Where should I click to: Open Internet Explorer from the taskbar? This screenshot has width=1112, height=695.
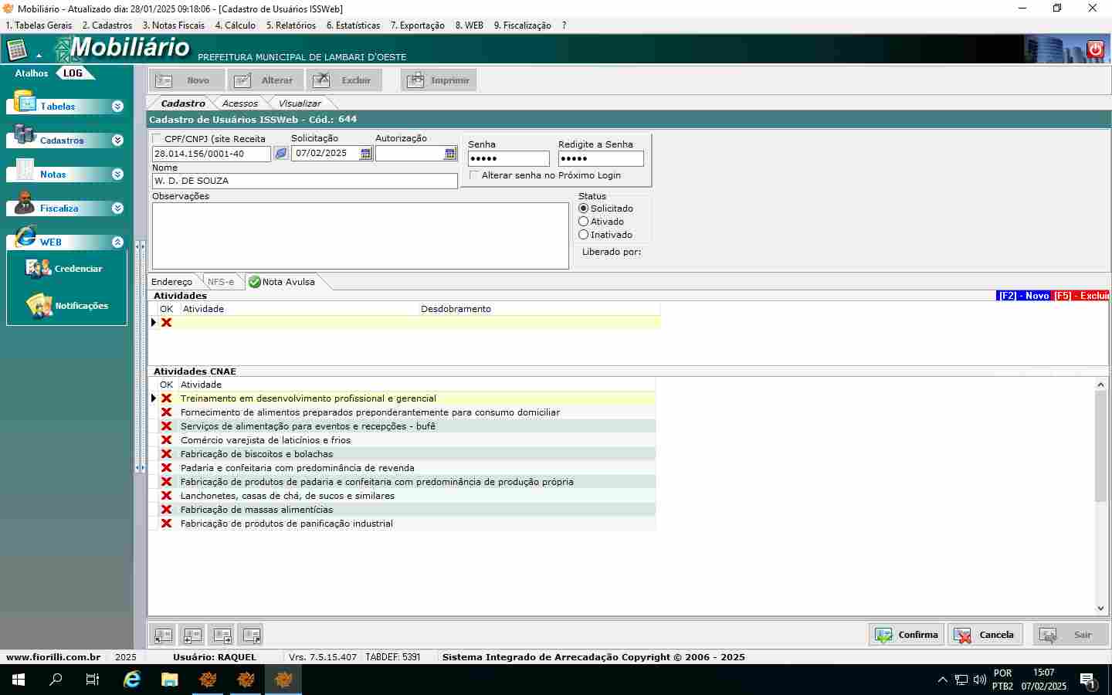coord(132,680)
